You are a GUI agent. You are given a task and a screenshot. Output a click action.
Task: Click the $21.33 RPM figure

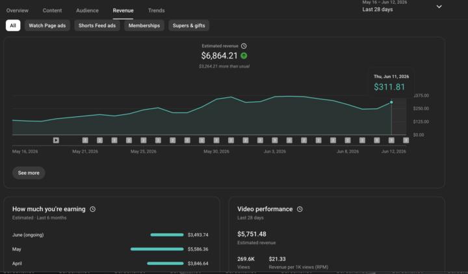click(277, 259)
